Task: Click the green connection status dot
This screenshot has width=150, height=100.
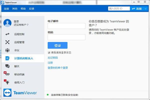Action: [x=48, y=95]
